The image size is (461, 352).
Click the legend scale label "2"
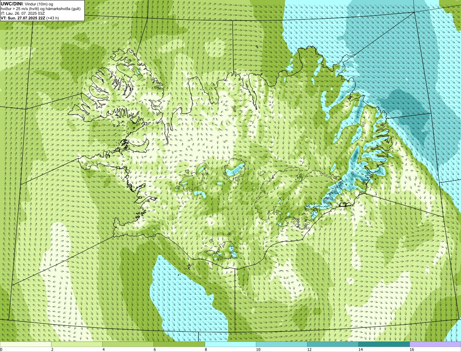coord(52,349)
